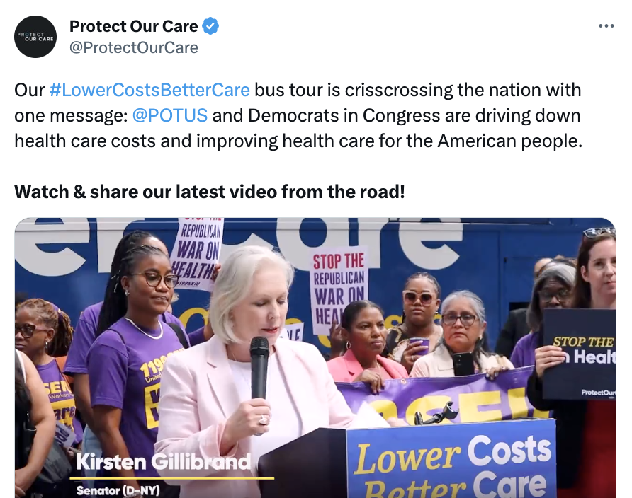This screenshot has height=498, width=632.
Task: Click the dark ProtectOurCare sign at right
Action: click(580, 354)
